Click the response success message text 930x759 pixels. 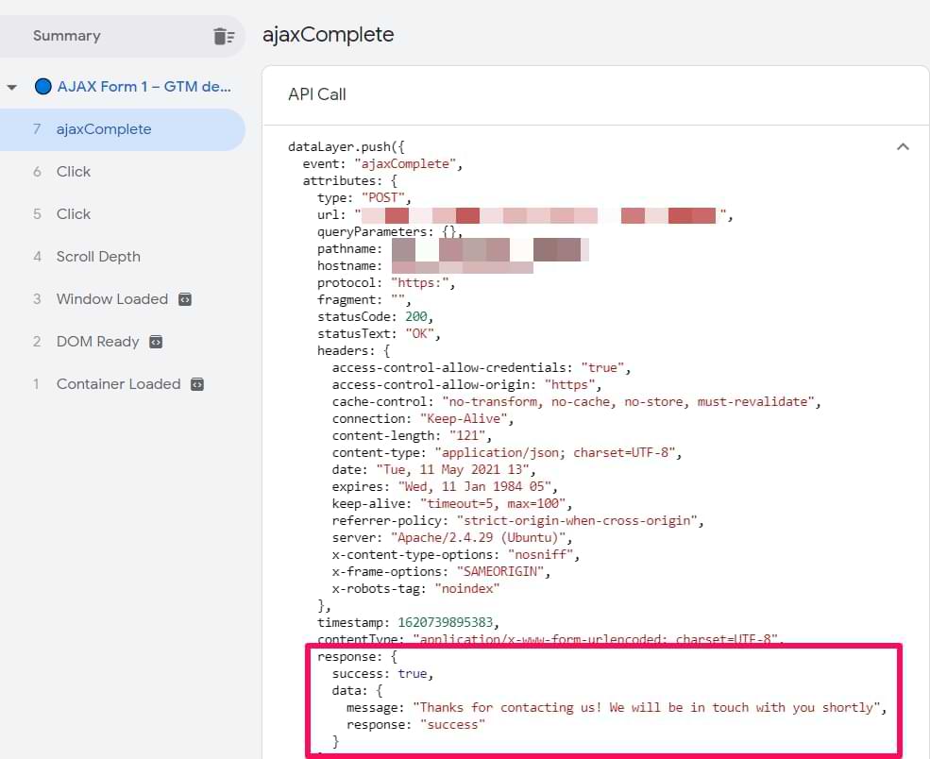649,707
